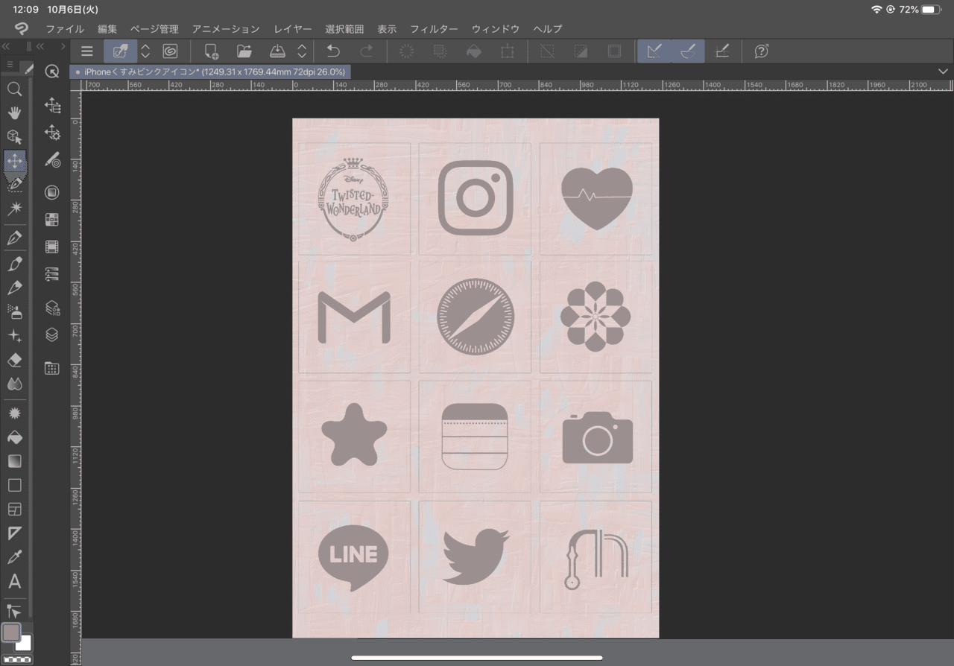The height and width of the screenshot is (666, 954).
Task: Click the up-down arrows beside CLIP STUDIO icon
Action: point(145,51)
